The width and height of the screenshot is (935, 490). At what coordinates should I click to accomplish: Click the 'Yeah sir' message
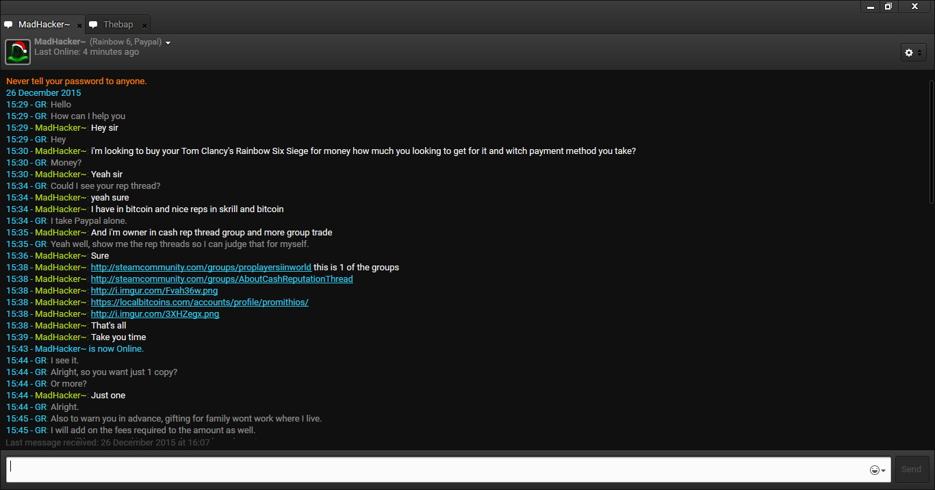click(107, 175)
